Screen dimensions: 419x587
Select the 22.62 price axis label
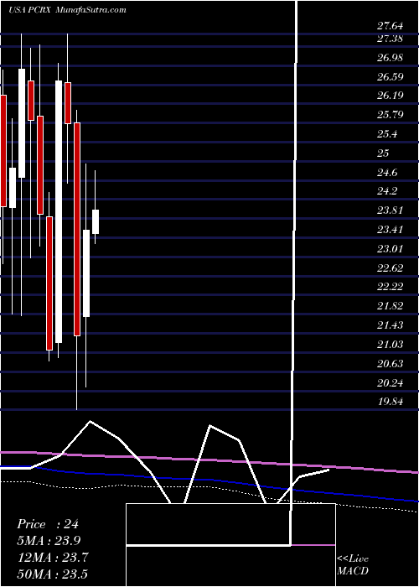tap(390, 268)
